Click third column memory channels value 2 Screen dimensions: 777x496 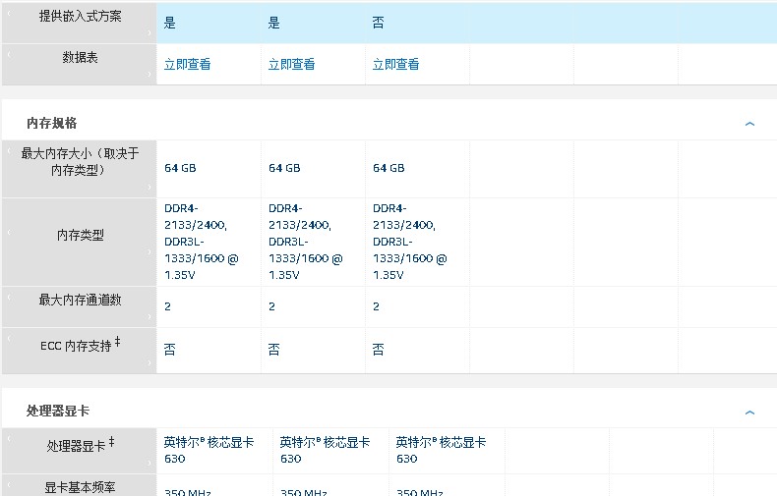click(x=376, y=306)
